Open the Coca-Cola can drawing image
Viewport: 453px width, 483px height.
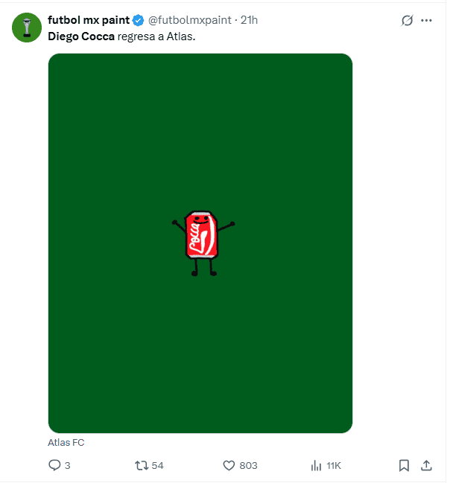200,243
